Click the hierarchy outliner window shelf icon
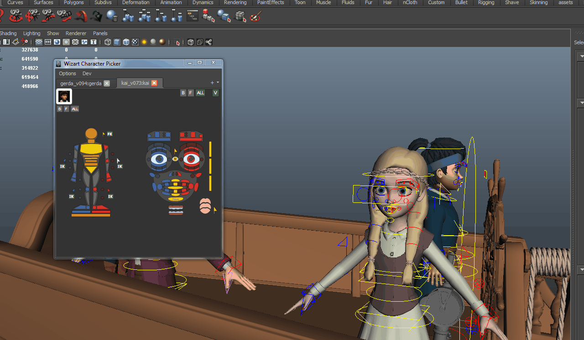Screen dimensions: 584x340 [x=193, y=17]
